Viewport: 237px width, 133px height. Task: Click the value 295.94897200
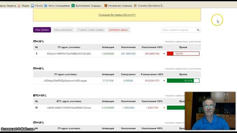(152, 54)
